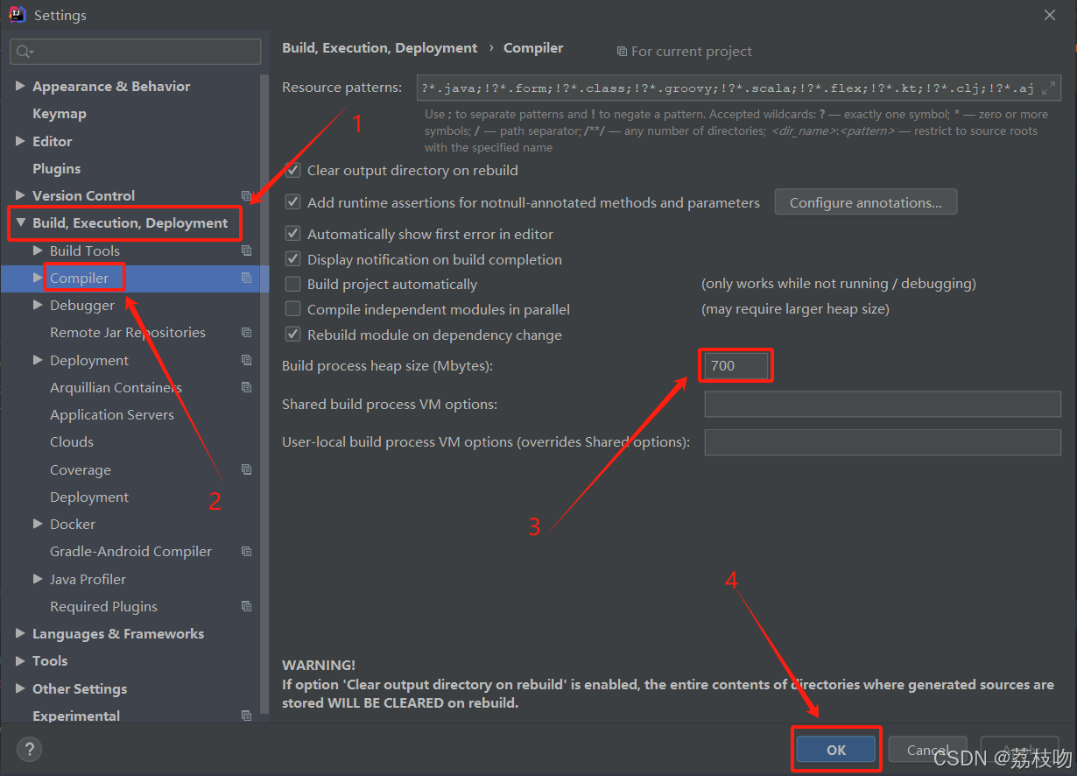Open the Keymap settings page
This screenshot has width=1077, height=776.
pyautogui.click(x=59, y=114)
